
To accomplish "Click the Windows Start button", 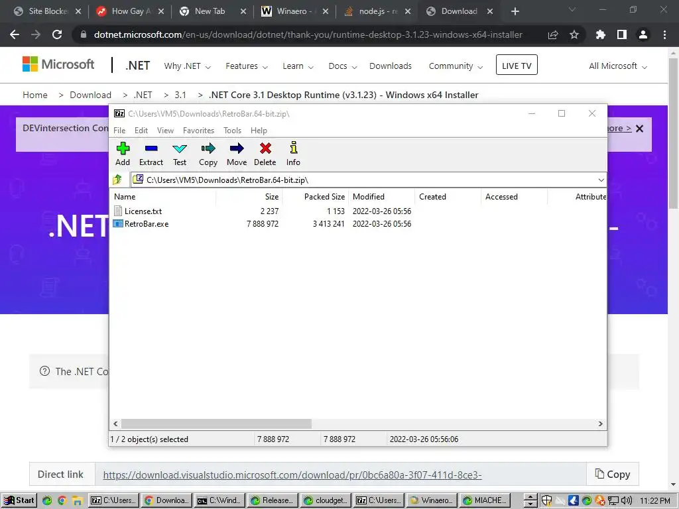I will pyautogui.click(x=19, y=501).
